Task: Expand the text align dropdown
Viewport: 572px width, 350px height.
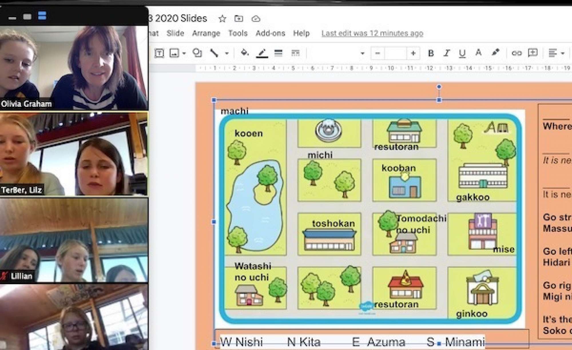Action: point(563,53)
